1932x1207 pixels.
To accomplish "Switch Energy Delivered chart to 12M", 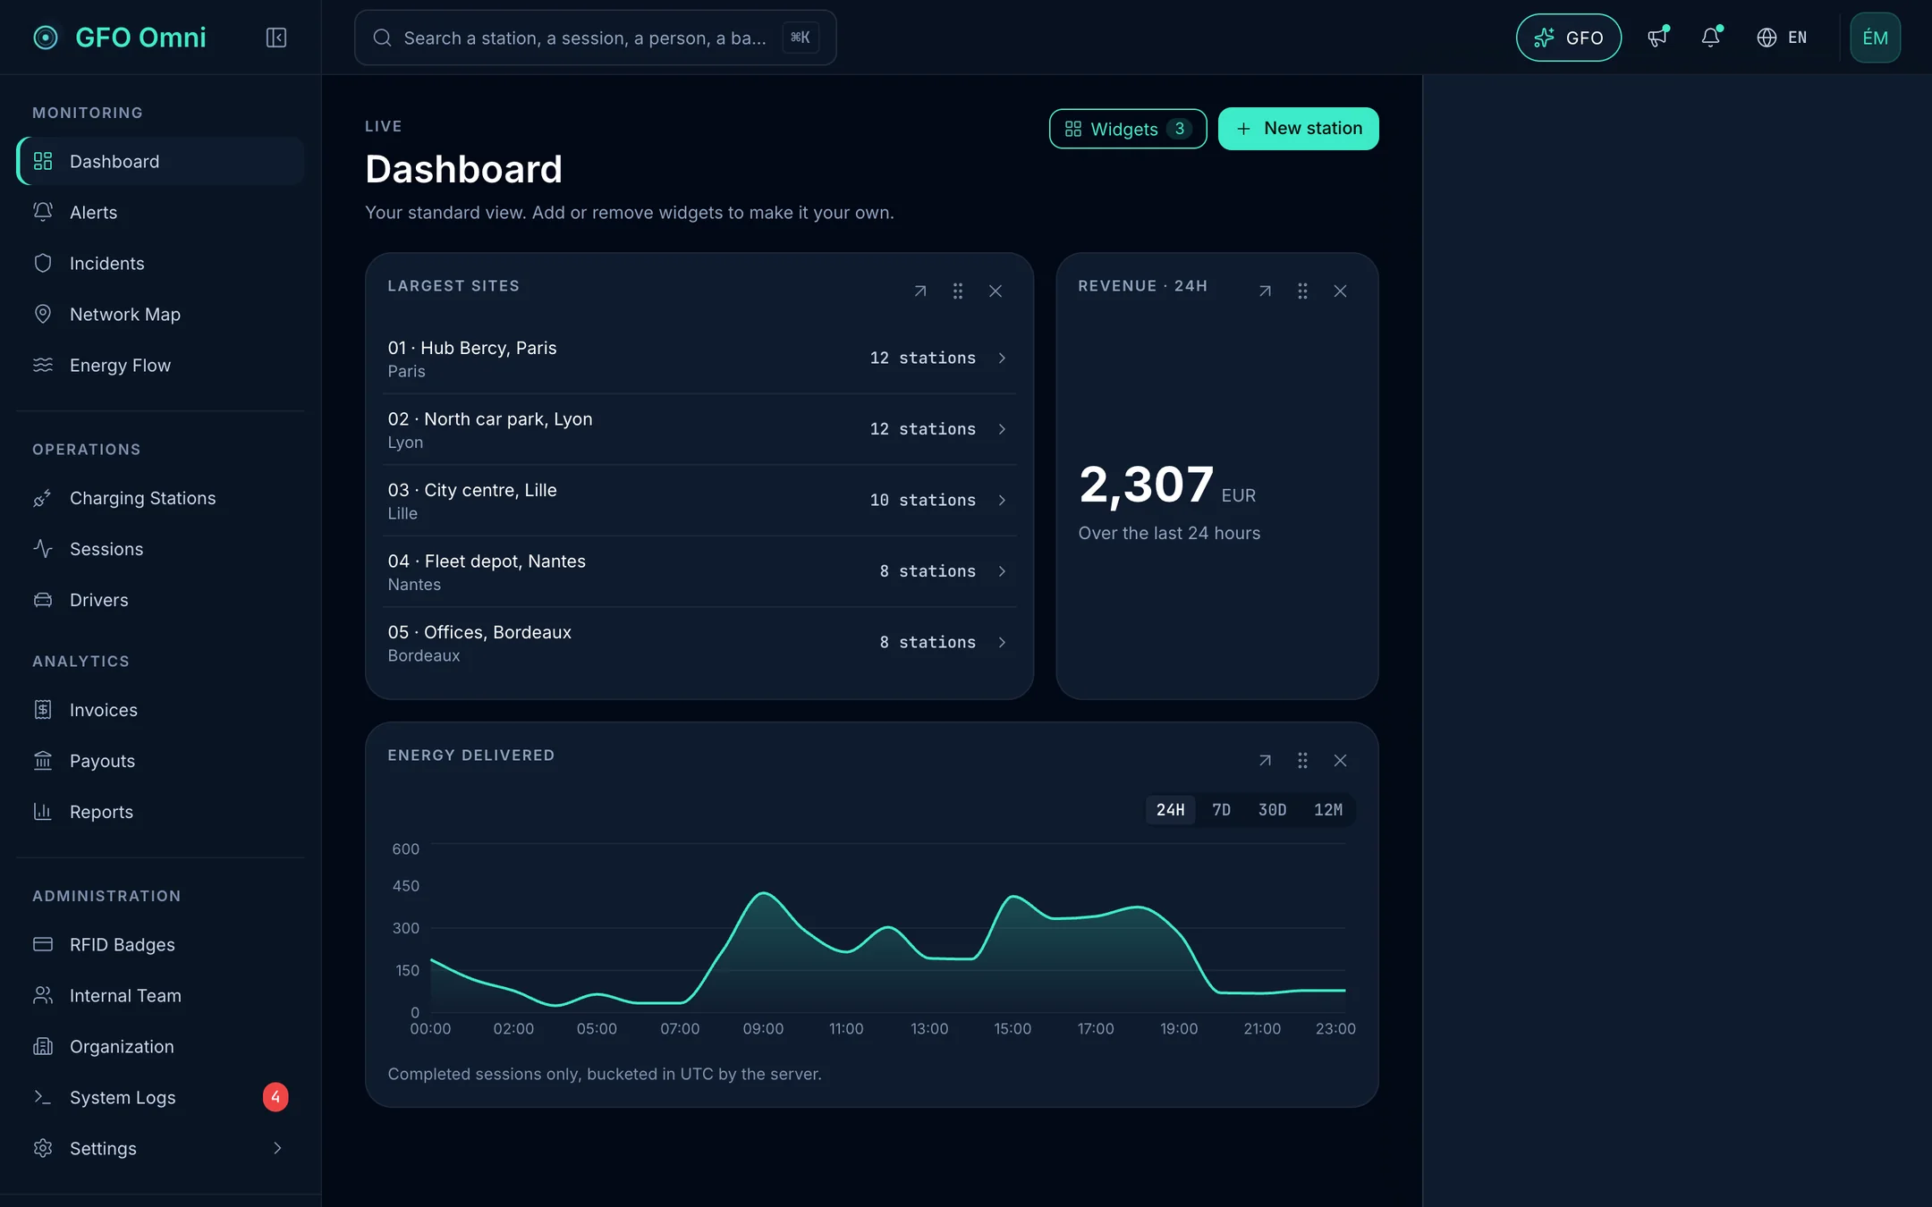I will pyautogui.click(x=1327, y=810).
